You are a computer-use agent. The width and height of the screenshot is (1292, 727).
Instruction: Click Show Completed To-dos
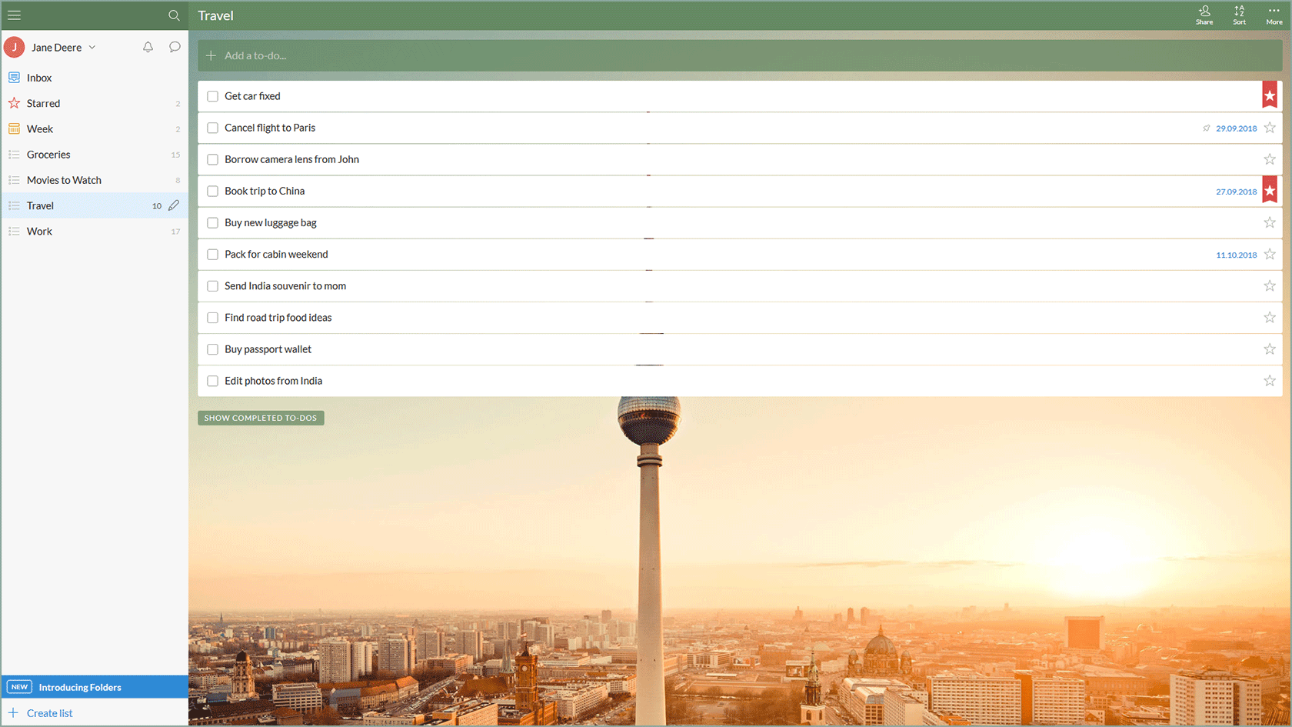260,418
